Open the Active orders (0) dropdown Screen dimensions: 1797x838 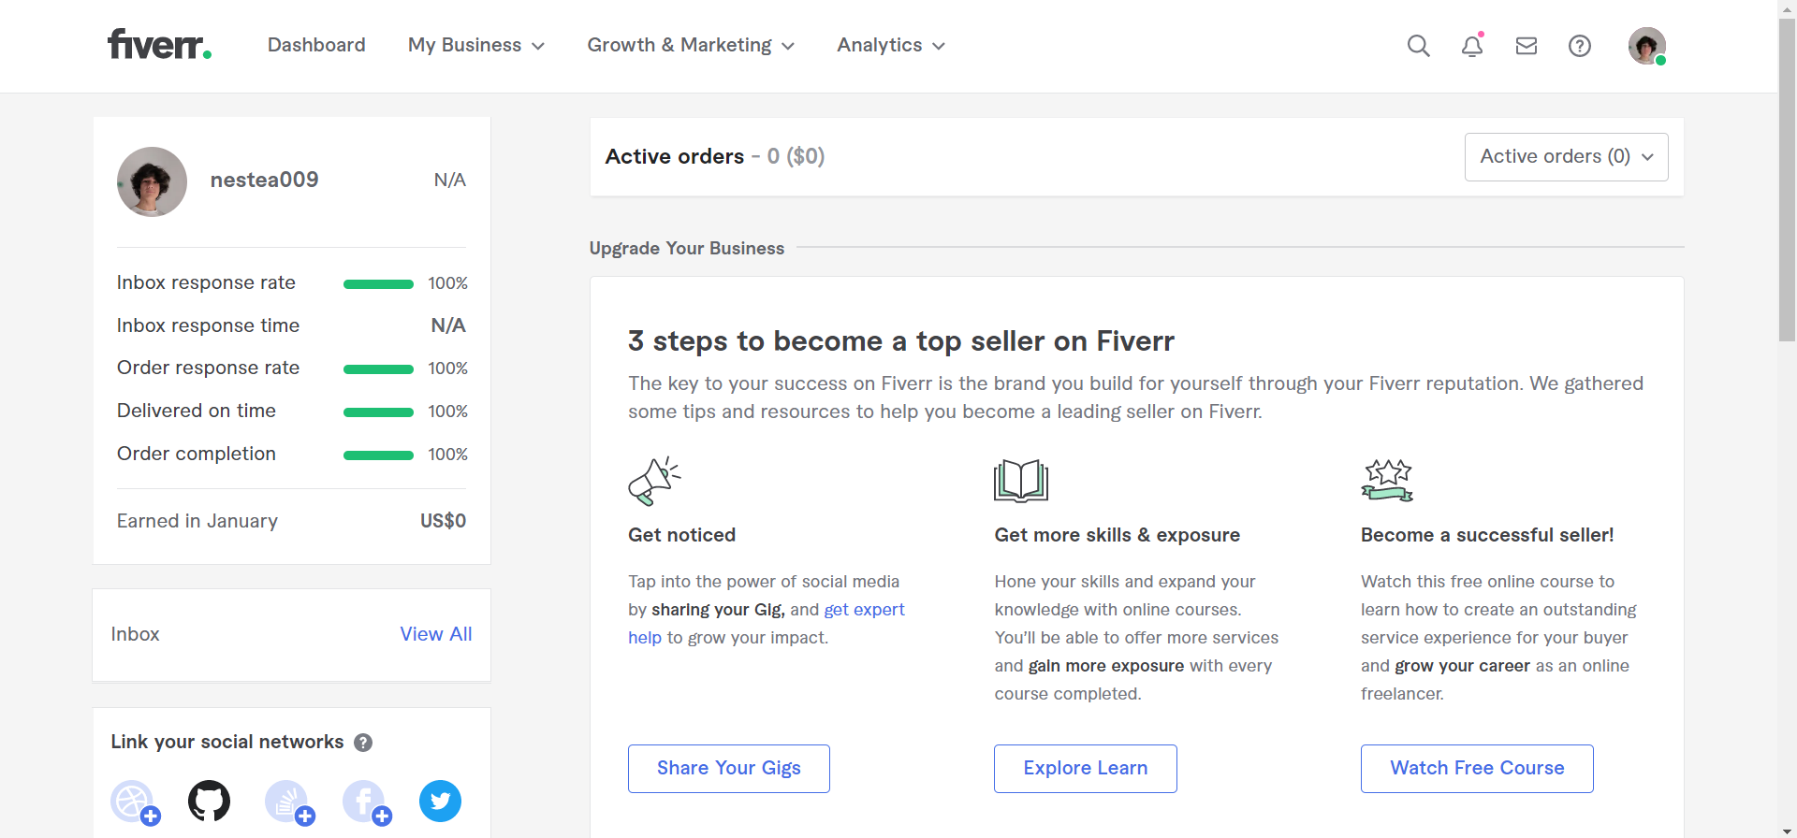tap(1566, 157)
